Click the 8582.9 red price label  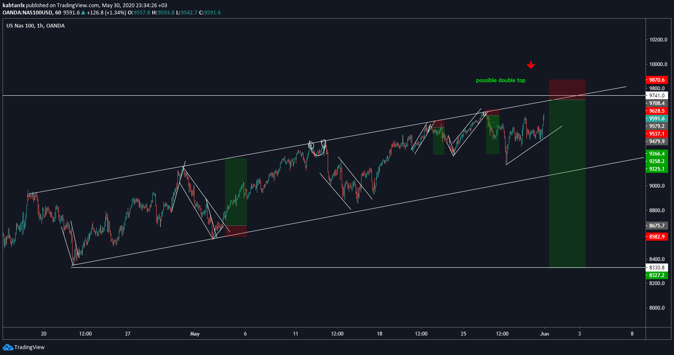coord(657,237)
